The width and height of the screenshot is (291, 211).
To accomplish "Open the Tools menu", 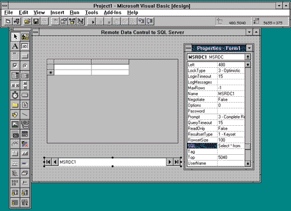I will 91,13.
